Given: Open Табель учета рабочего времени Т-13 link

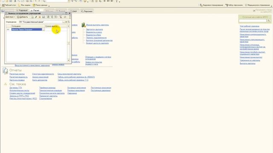Looking at the screenshot, I should [x=73, y=80].
